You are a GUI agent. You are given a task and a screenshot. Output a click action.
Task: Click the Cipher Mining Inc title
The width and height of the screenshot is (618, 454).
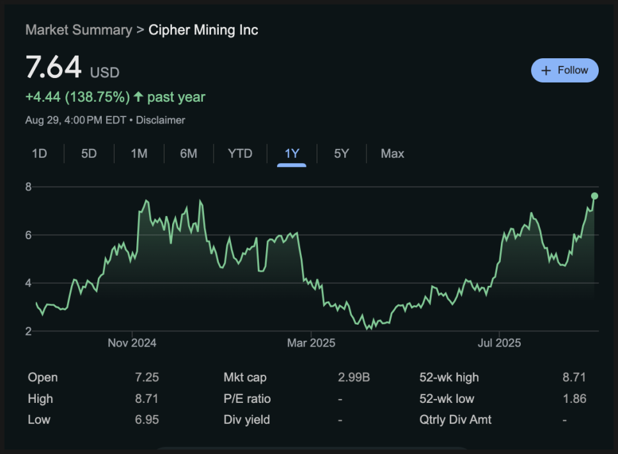coord(203,30)
